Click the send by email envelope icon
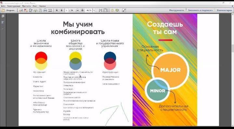Viewport: 234px width, 129px height. (50, 10)
